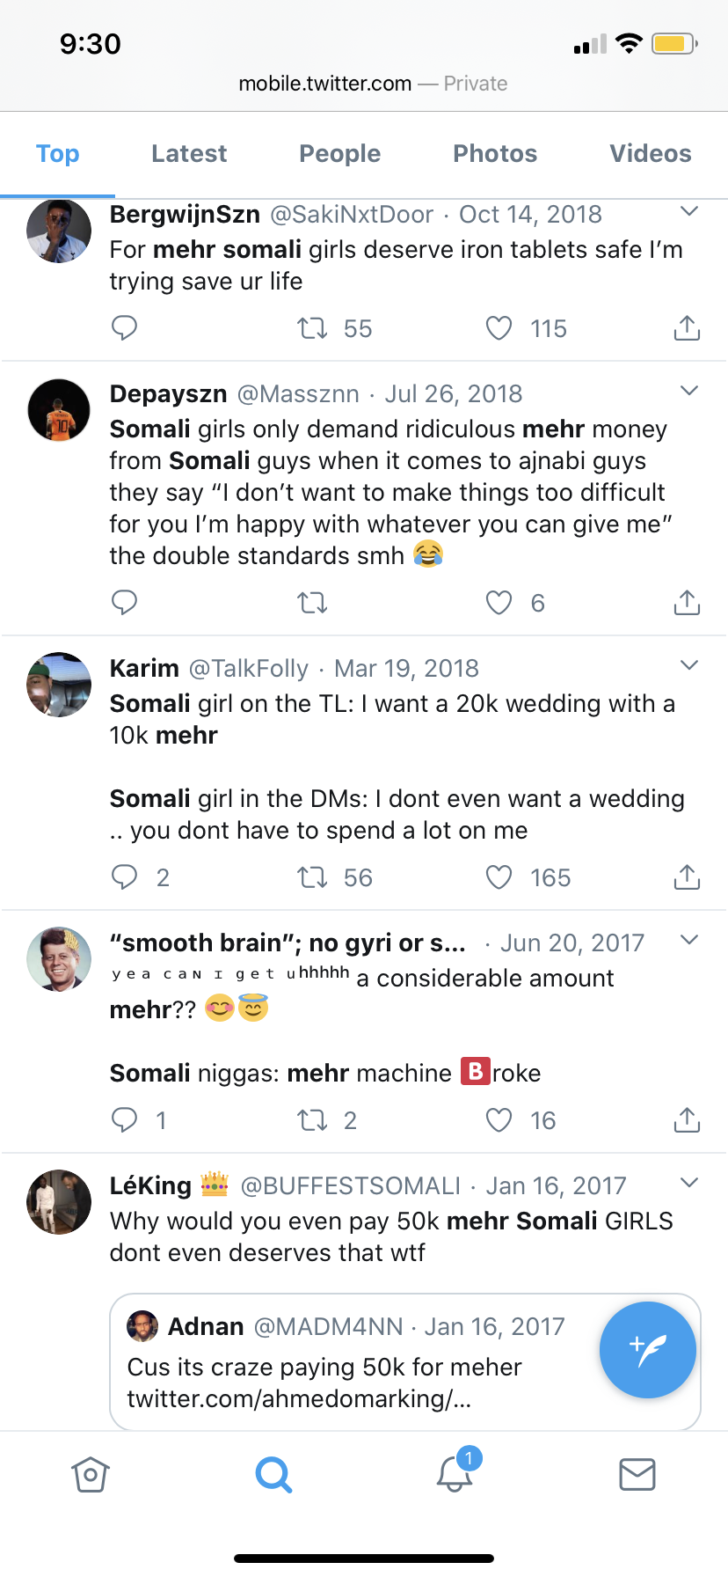The width and height of the screenshot is (728, 1577).
Task: Retweet the BergwijnSzn iron tablets tweet
Action: pos(312,328)
